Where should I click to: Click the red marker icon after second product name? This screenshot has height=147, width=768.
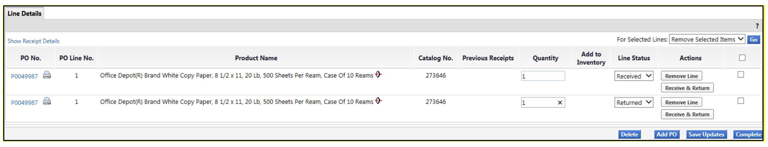click(x=378, y=101)
